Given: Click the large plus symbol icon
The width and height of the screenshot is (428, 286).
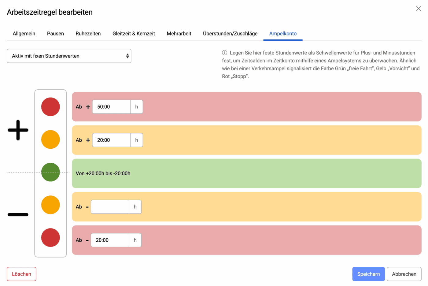Looking at the screenshot, I should [x=18, y=130].
